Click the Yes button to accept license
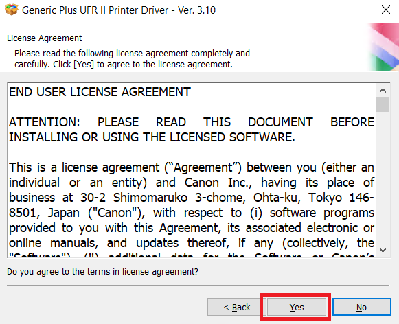 pyautogui.click(x=297, y=307)
